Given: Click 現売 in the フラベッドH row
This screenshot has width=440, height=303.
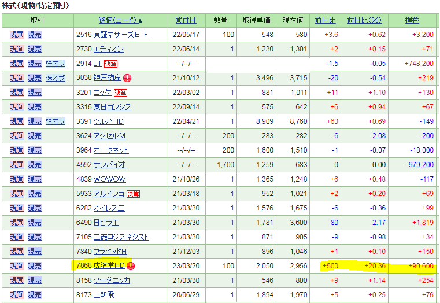Looking at the screenshot, I should click(35, 252).
